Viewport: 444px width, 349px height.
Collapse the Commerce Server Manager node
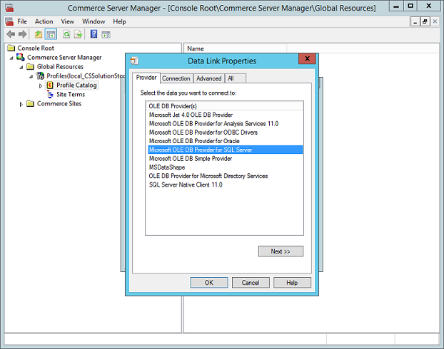click(11, 58)
